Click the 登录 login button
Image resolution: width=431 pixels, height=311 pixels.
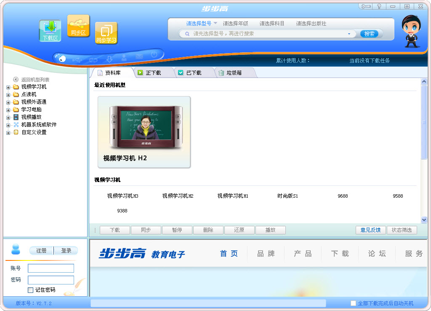(66, 250)
